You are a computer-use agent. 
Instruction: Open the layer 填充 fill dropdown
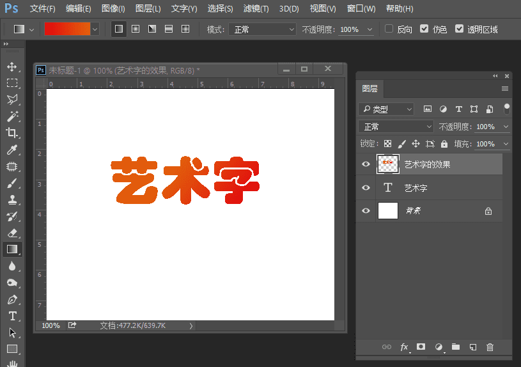coord(506,144)
